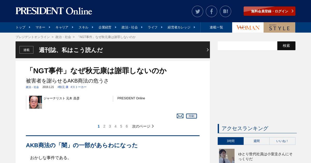This screenshot has height=163, width=311.
Task: Click dropdown arrow next to キャリア
Action: tap(73, 27)
